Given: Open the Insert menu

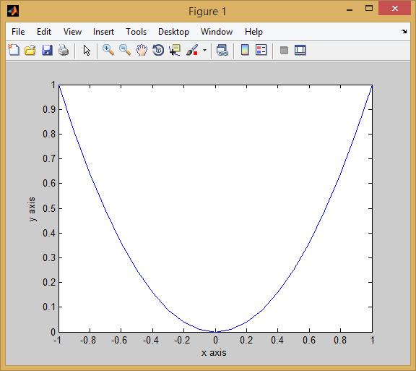Looking at the screenshot, I should tap(103, 32).
